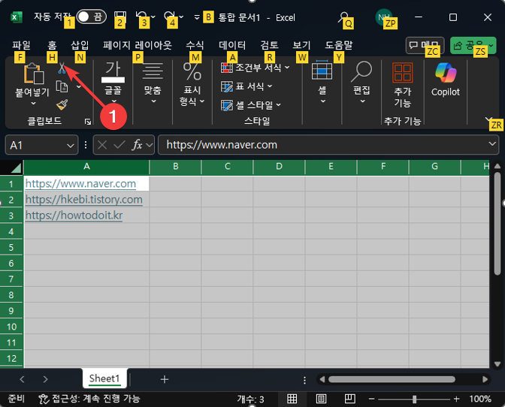This screenshot has height=407, width=505.
Task: Open the 조건부 서식 dropdown
Action: [255, 68]
